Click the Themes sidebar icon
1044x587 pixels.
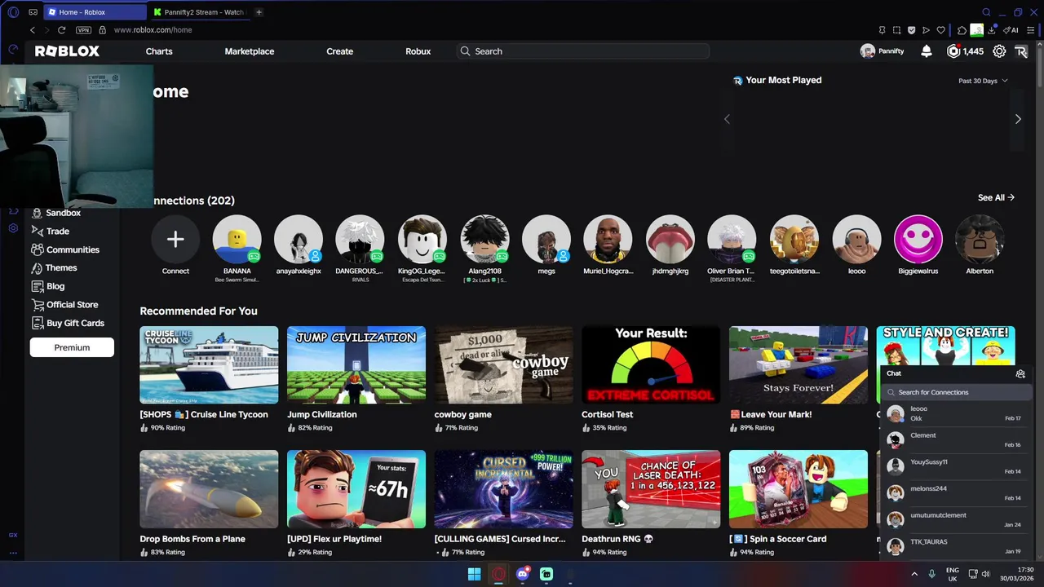coord(37,268)
